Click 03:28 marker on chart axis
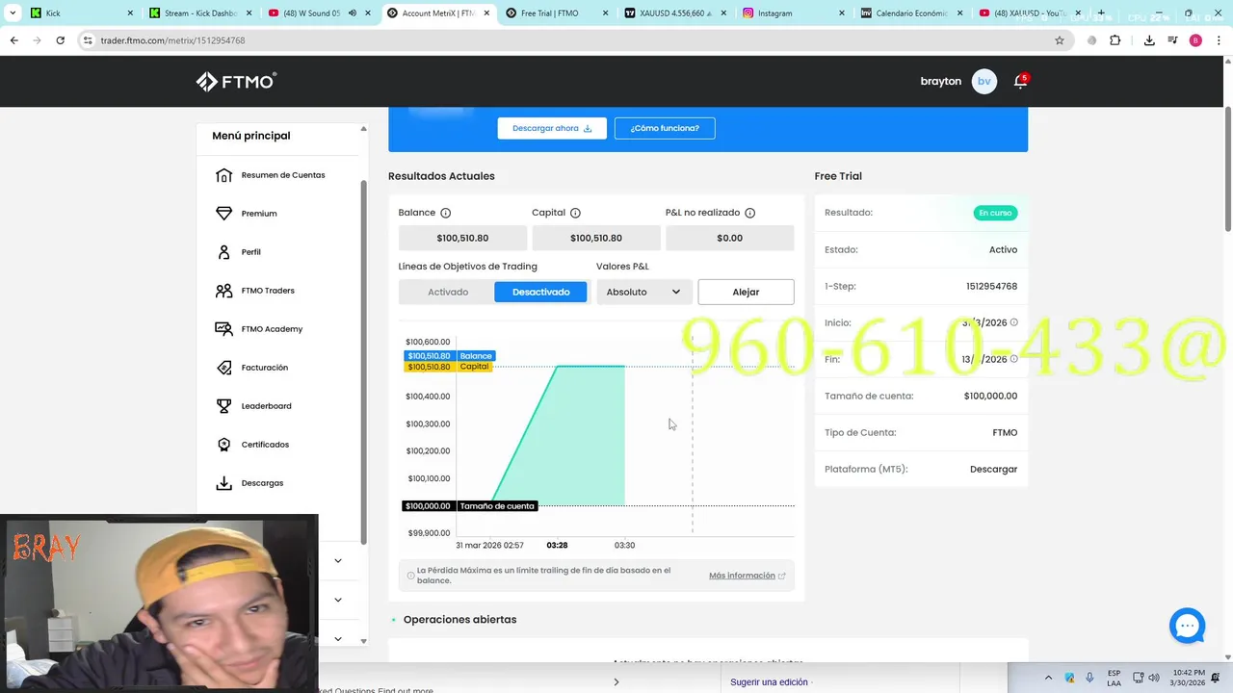1233x693 pixels. pyautogui.click(x=557, y=545)
